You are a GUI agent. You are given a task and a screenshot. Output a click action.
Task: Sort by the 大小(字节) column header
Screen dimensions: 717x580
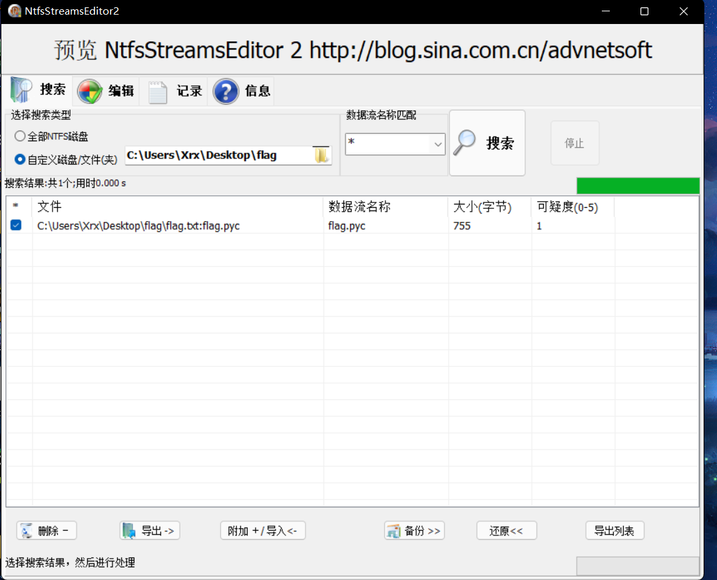(x=489, y=206)
